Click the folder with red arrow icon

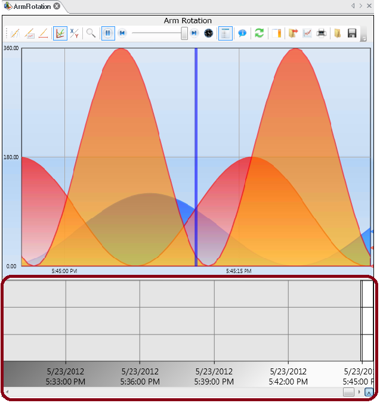293,33
